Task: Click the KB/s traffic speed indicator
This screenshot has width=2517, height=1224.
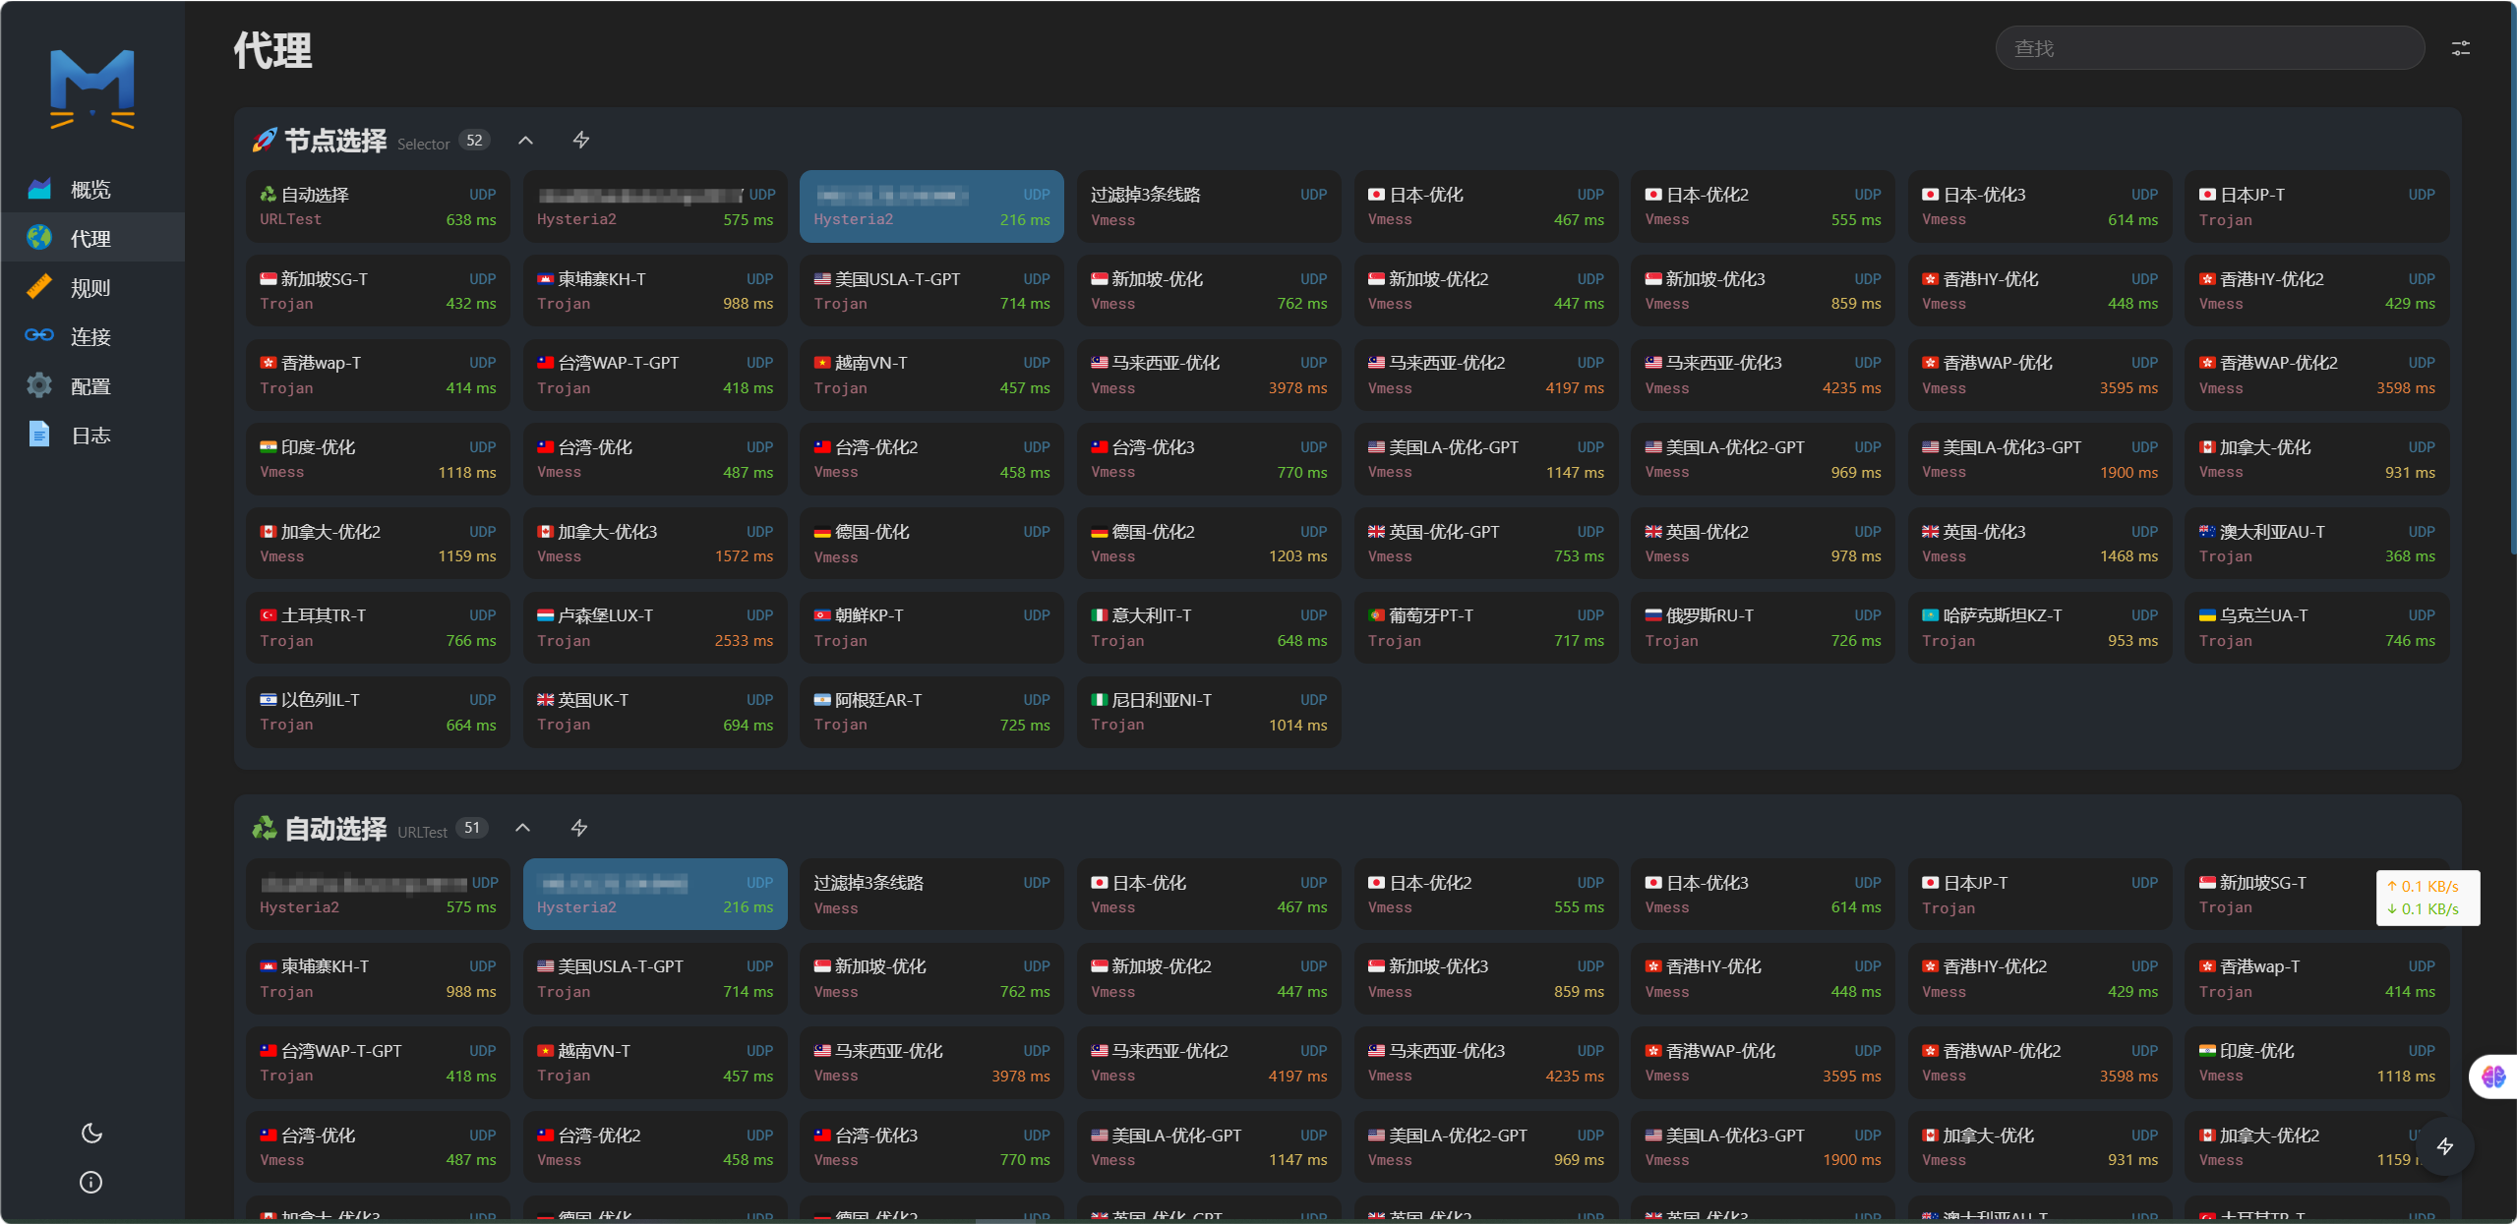Action: pos(2427,898)
